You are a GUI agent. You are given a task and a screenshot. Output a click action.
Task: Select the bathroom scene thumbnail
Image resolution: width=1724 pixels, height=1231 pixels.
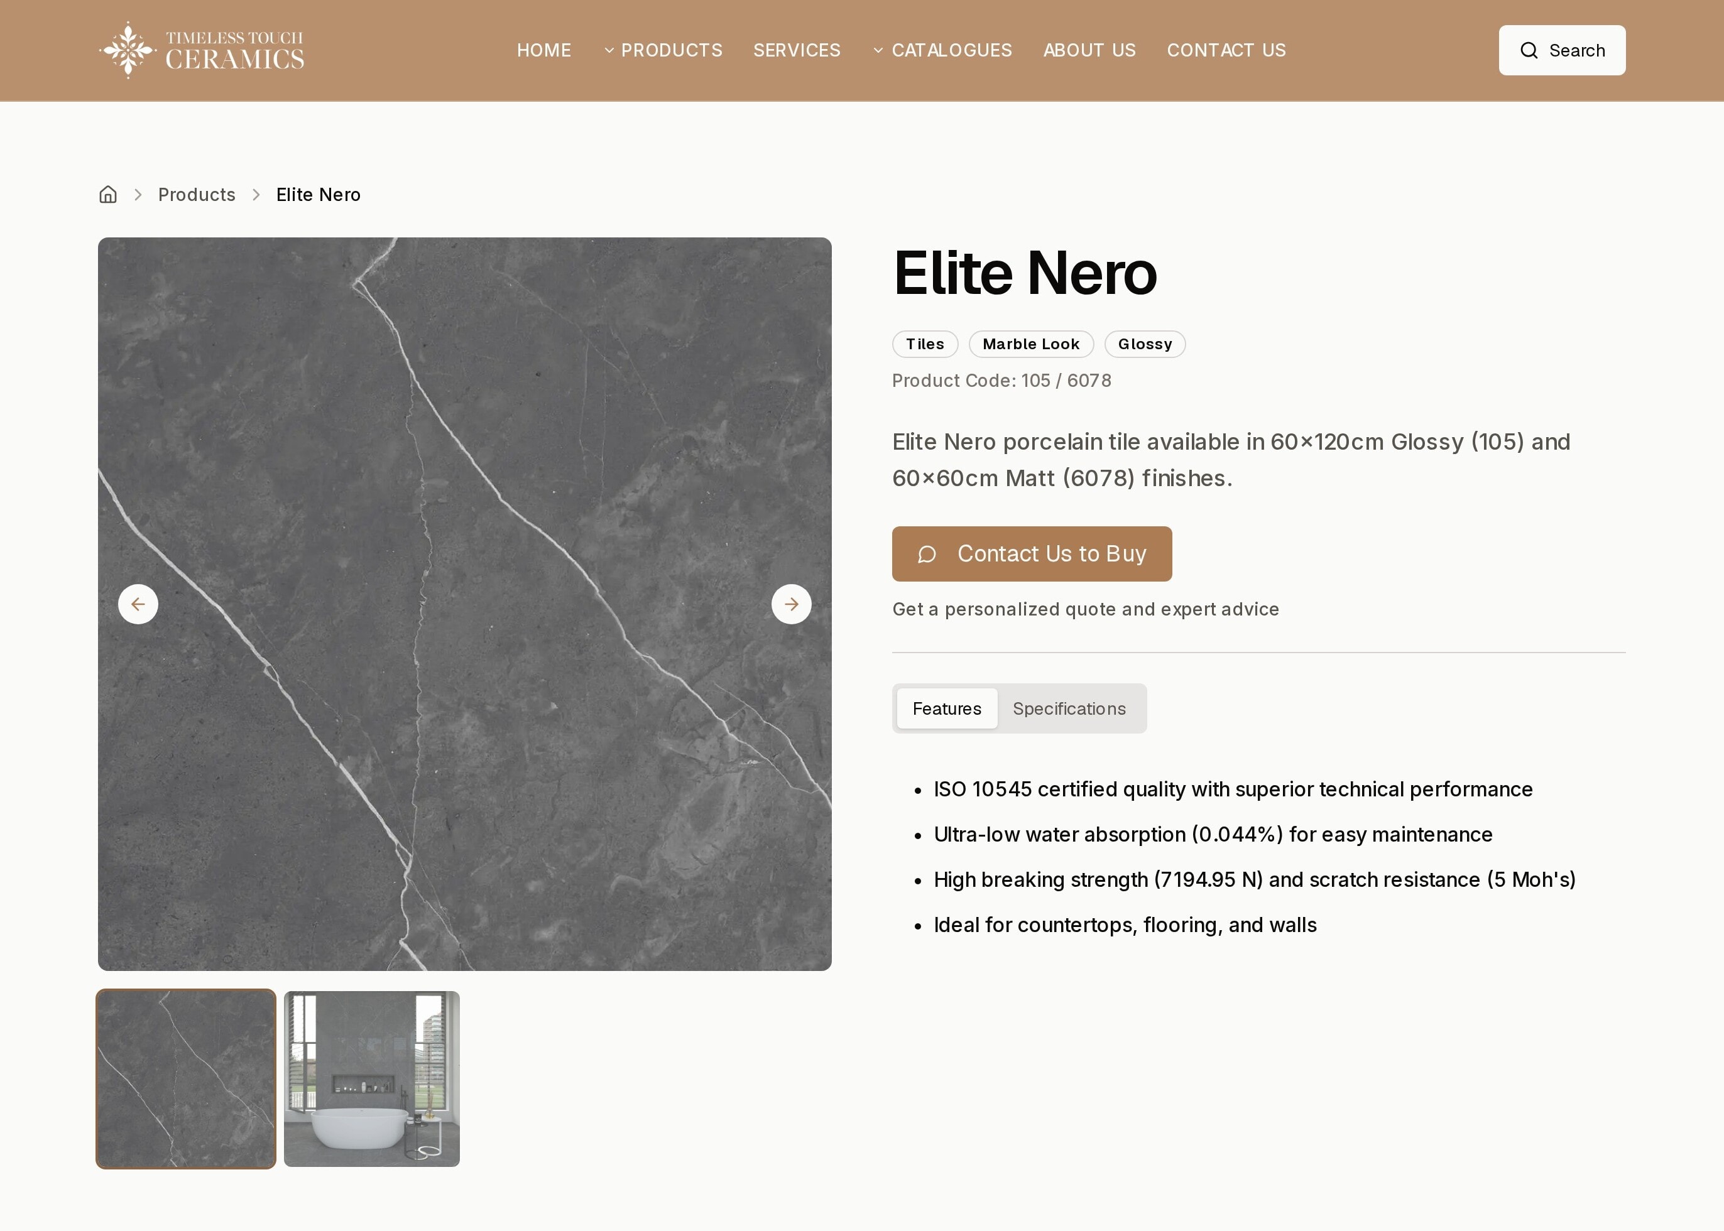[371, 1078]
